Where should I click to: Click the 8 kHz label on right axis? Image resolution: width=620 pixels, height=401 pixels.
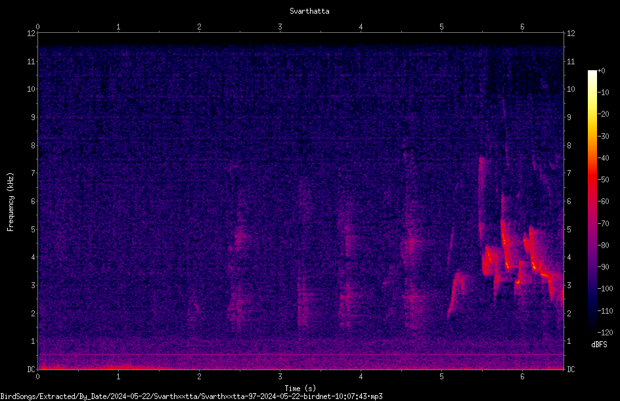point(569,146)
